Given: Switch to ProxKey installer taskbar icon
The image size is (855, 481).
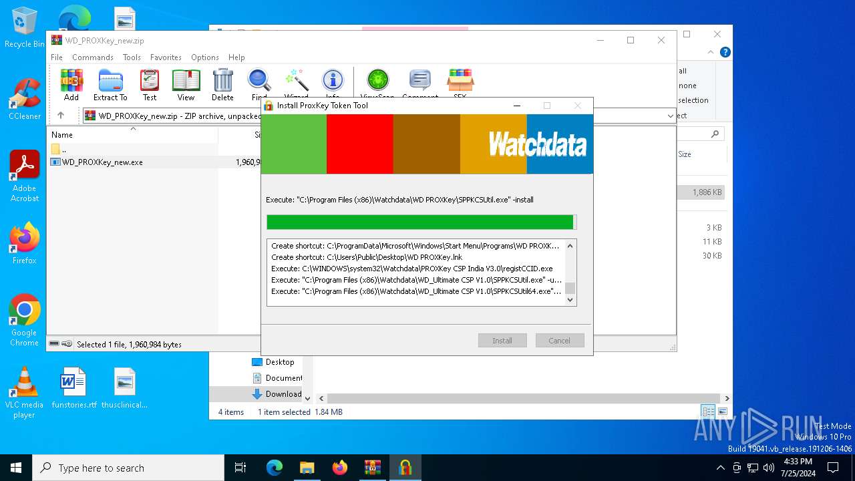Looking at the screenshot, I should click(x=405, y=468).
